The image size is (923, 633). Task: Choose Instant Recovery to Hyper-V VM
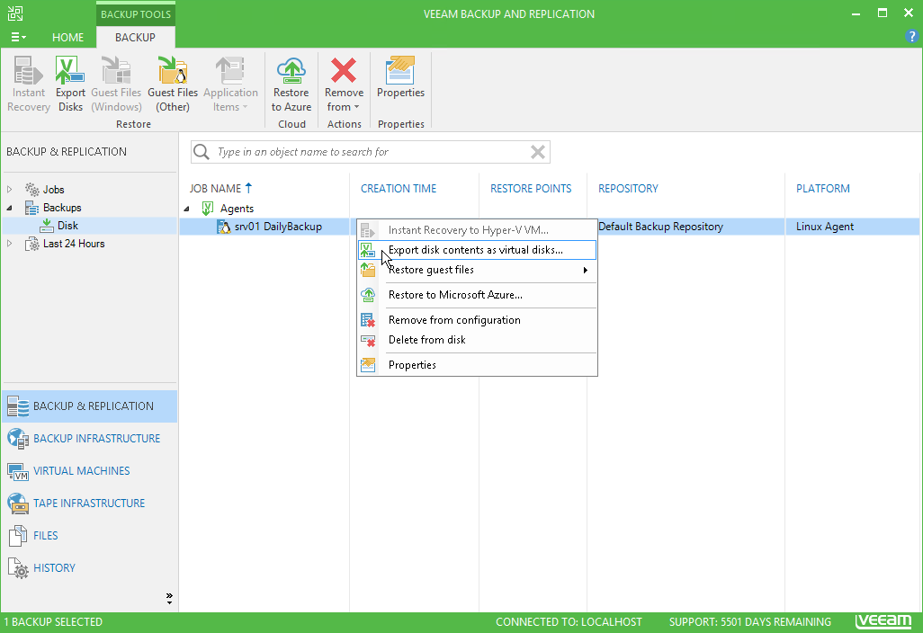point(477,230)
